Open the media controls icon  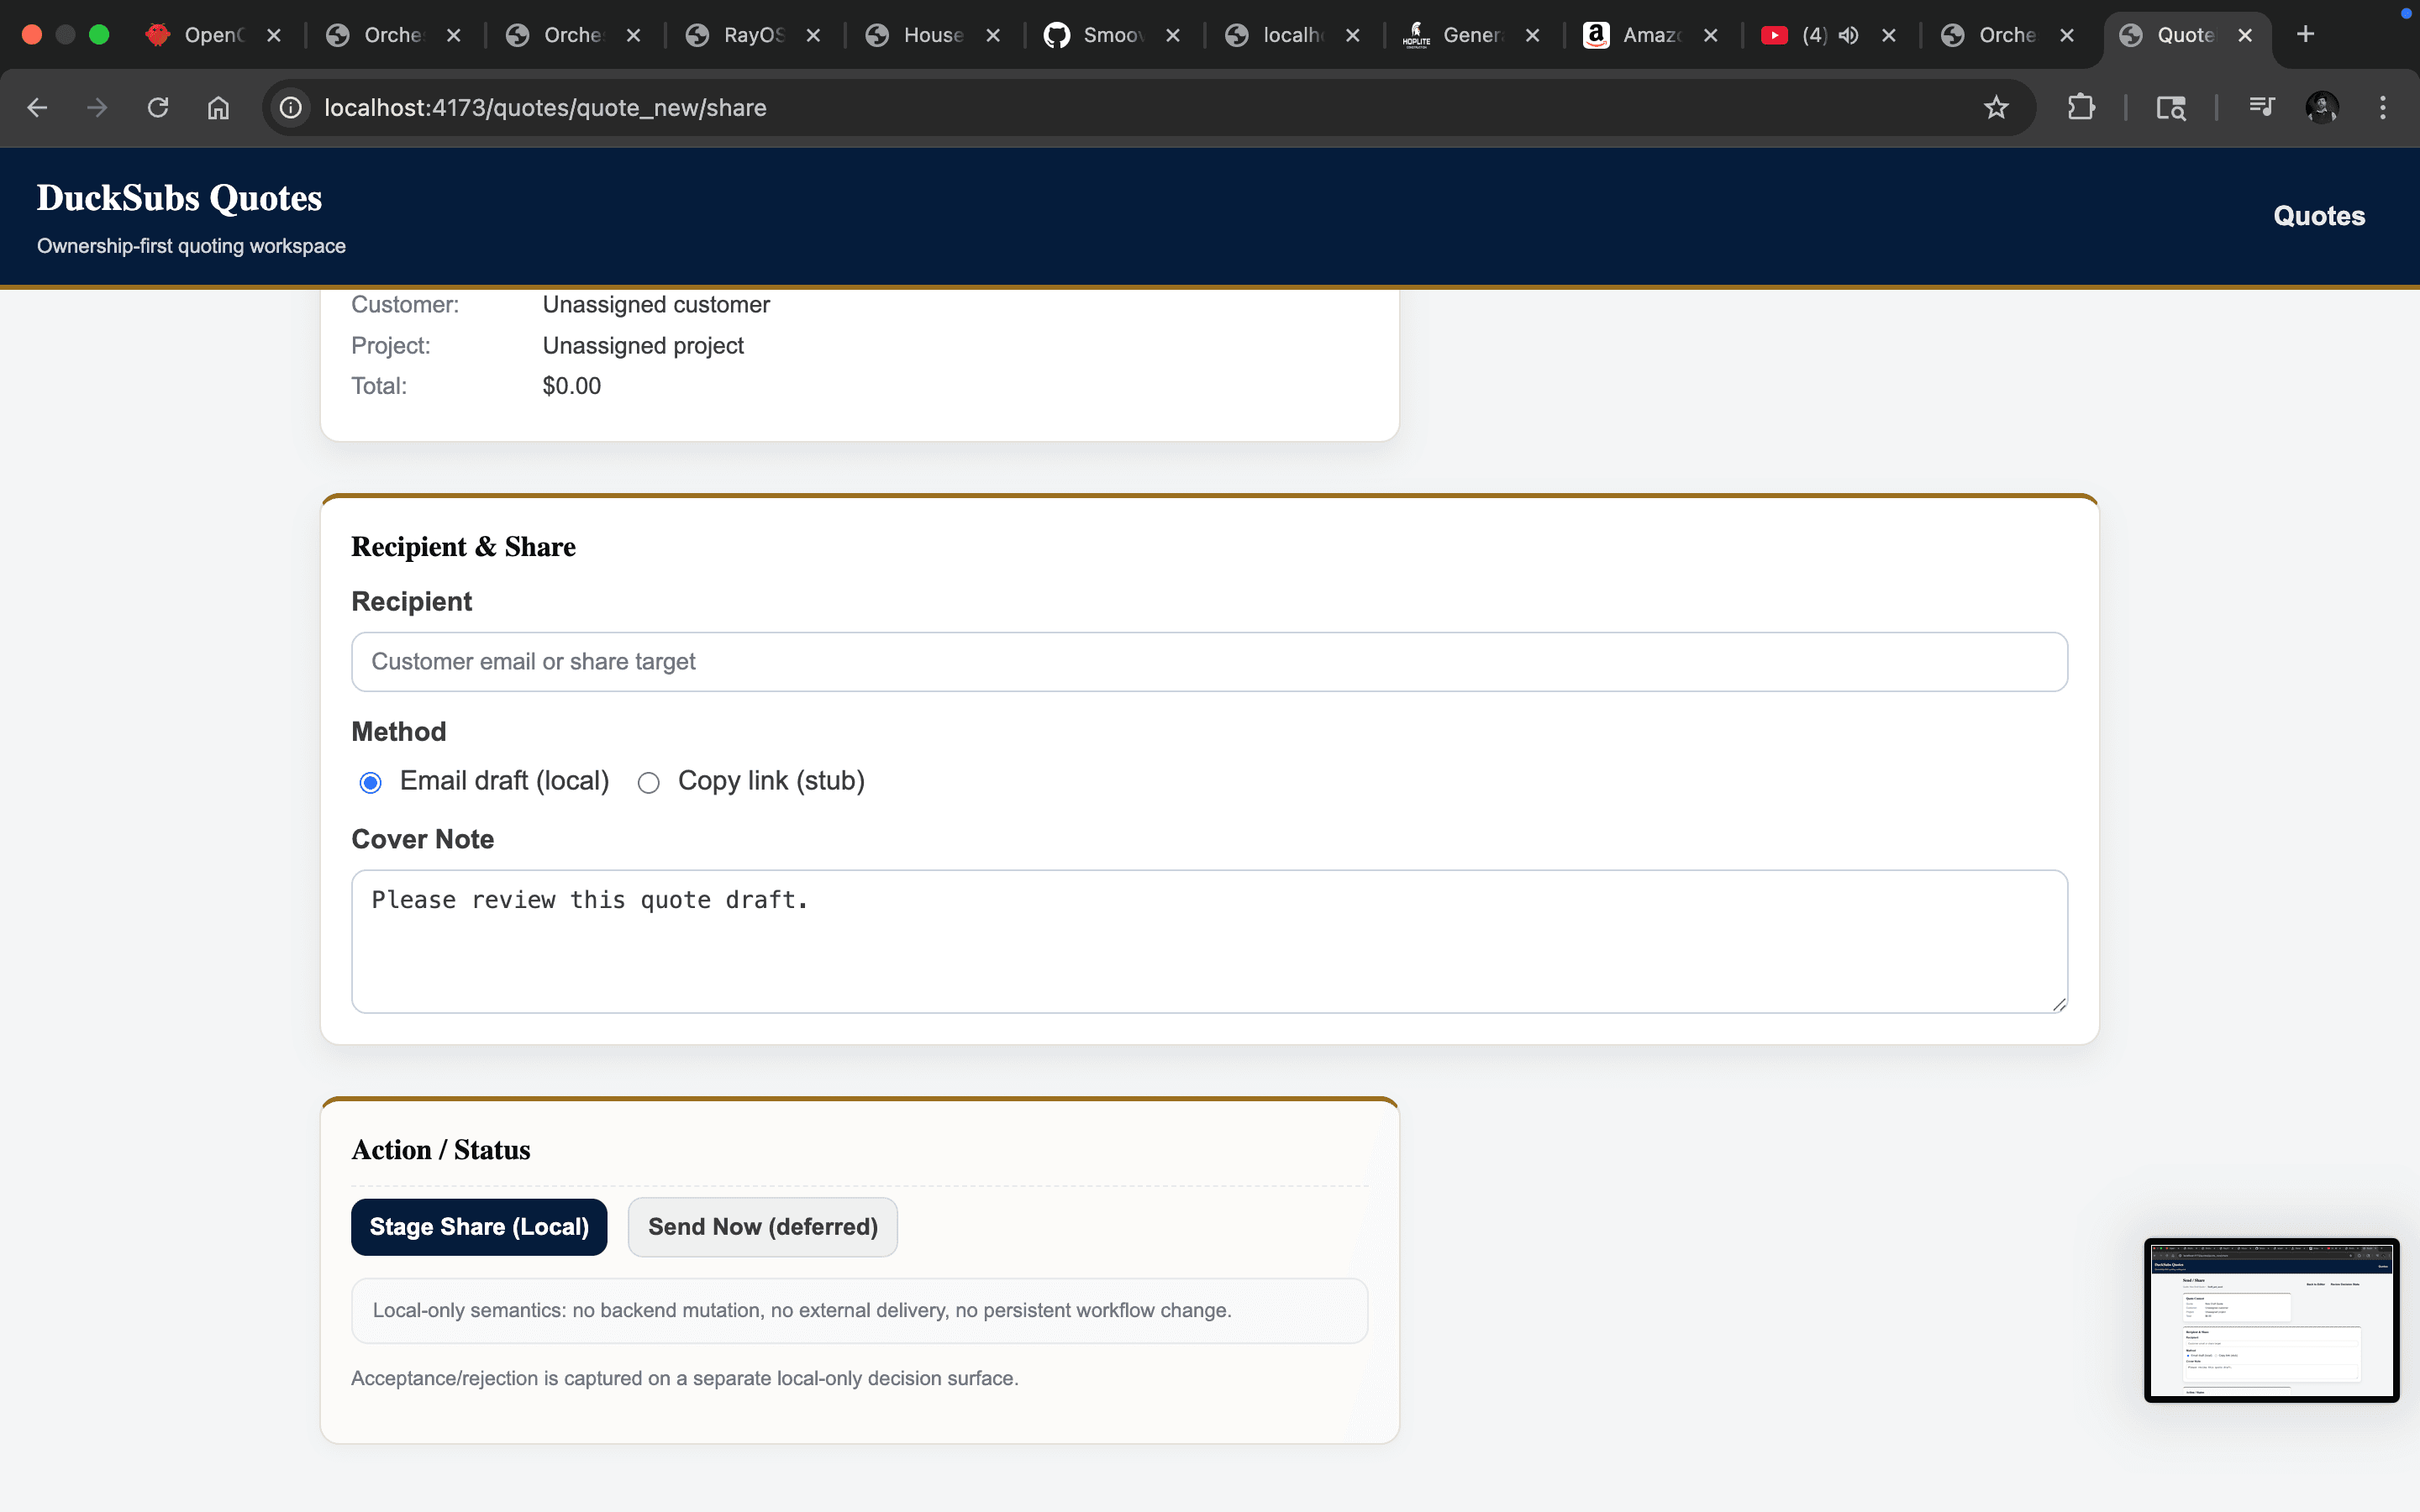[x=2261, y=108]
